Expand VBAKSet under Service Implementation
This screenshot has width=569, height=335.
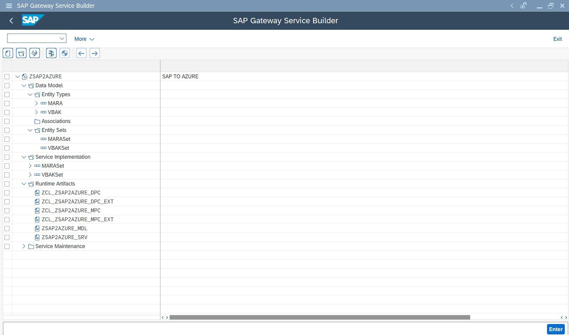[x=30, y=175]
